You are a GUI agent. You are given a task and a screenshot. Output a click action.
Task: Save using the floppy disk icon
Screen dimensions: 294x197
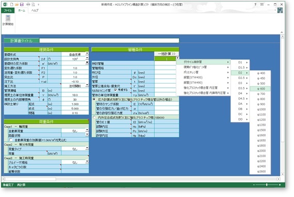22,4
